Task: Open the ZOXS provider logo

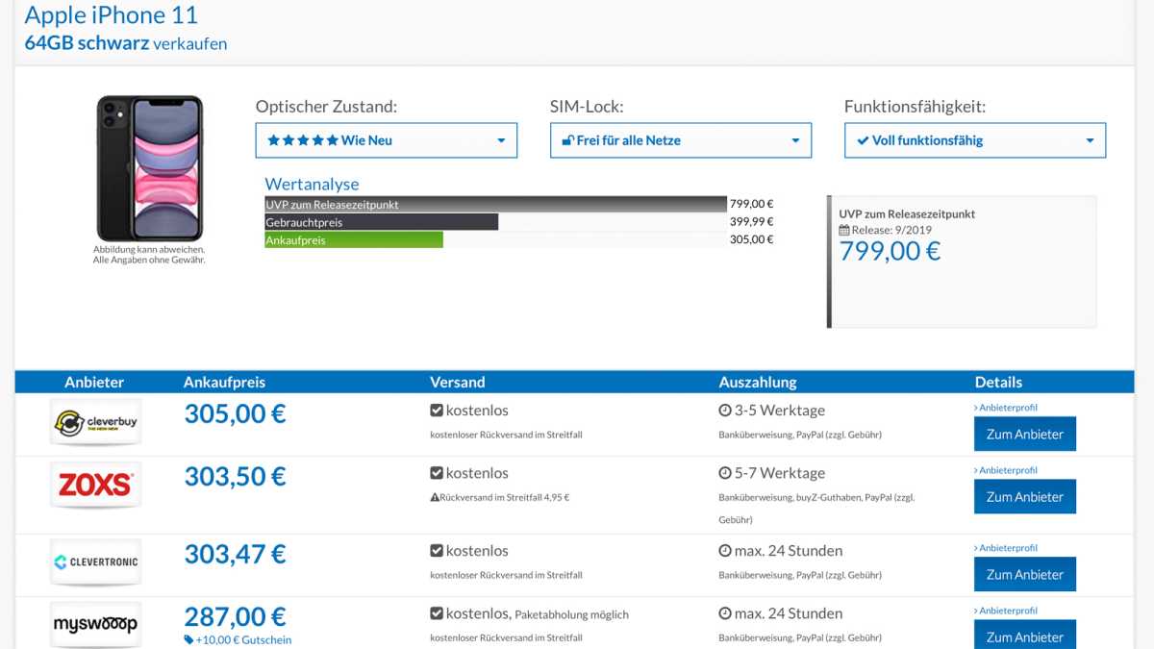Action: [95, 485]
